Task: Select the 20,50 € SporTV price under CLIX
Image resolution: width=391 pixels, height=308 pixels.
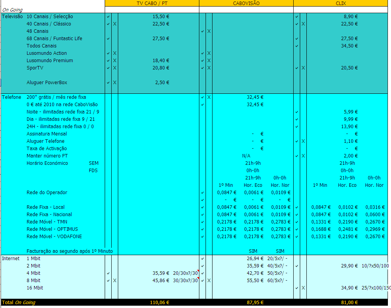Action: pyautogui.click(x=349, y=68)
